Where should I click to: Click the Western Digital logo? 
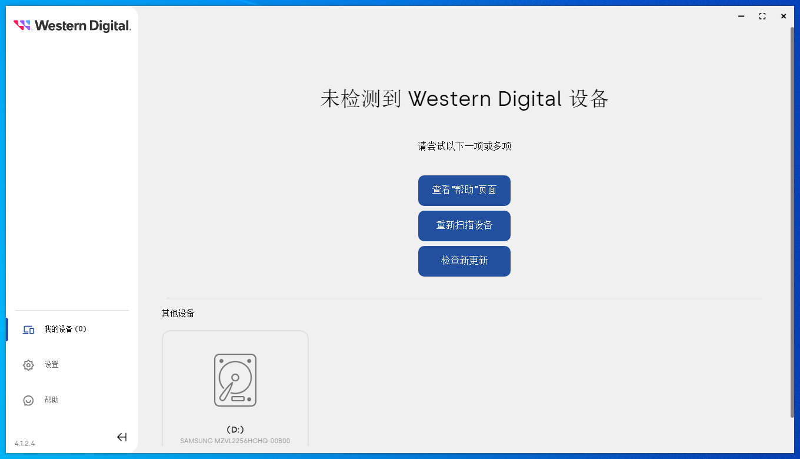[x=72, y=25]
